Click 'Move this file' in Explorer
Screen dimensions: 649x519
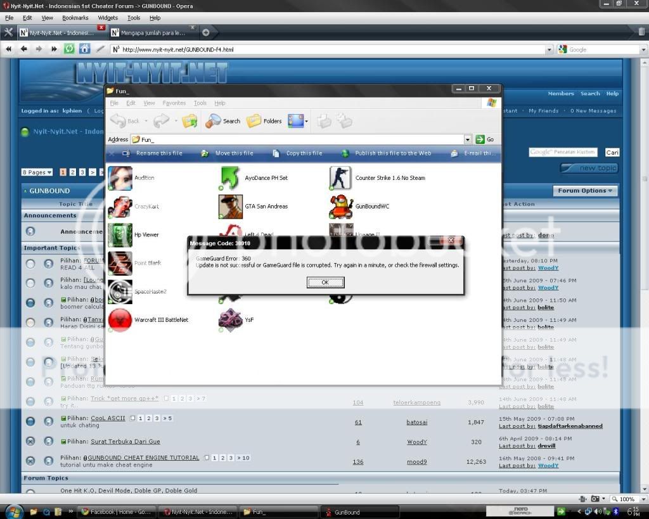(228, 153)
